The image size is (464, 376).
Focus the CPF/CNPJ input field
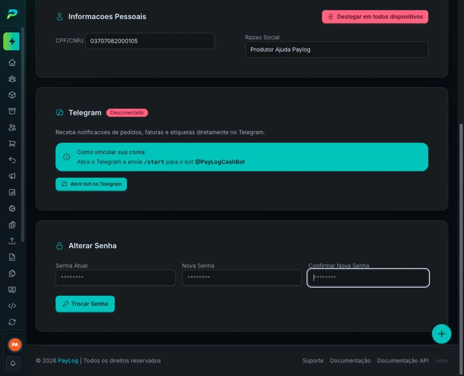pos(150,41)
